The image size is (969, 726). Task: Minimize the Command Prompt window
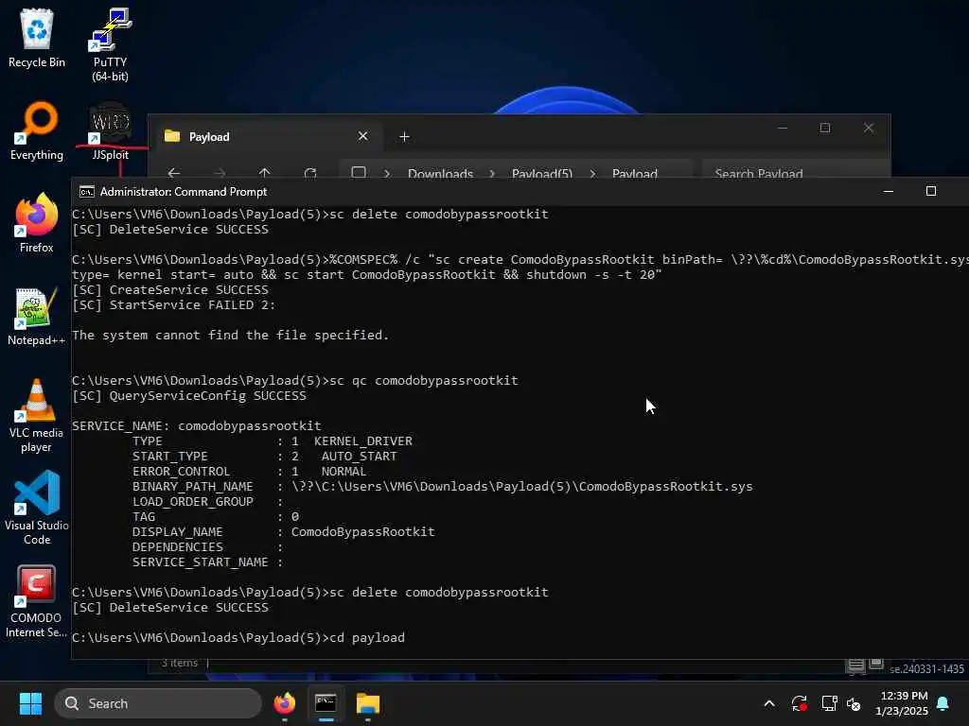coord(889,191)
